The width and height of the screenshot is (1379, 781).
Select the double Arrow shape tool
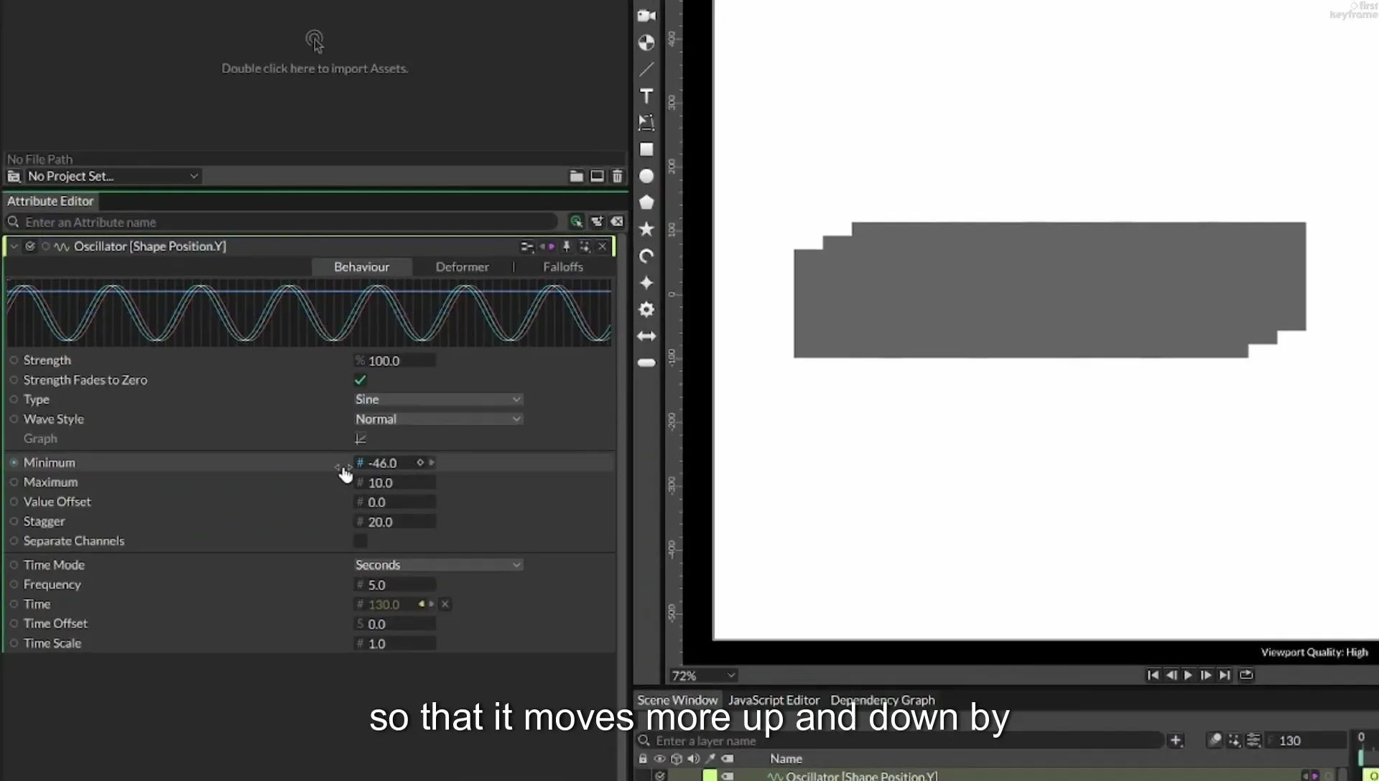646,336
